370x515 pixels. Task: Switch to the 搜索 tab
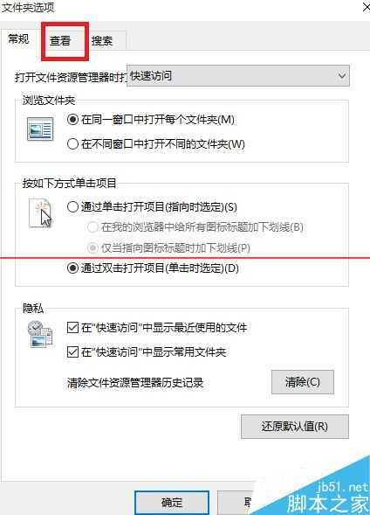(x=102, y=41)
